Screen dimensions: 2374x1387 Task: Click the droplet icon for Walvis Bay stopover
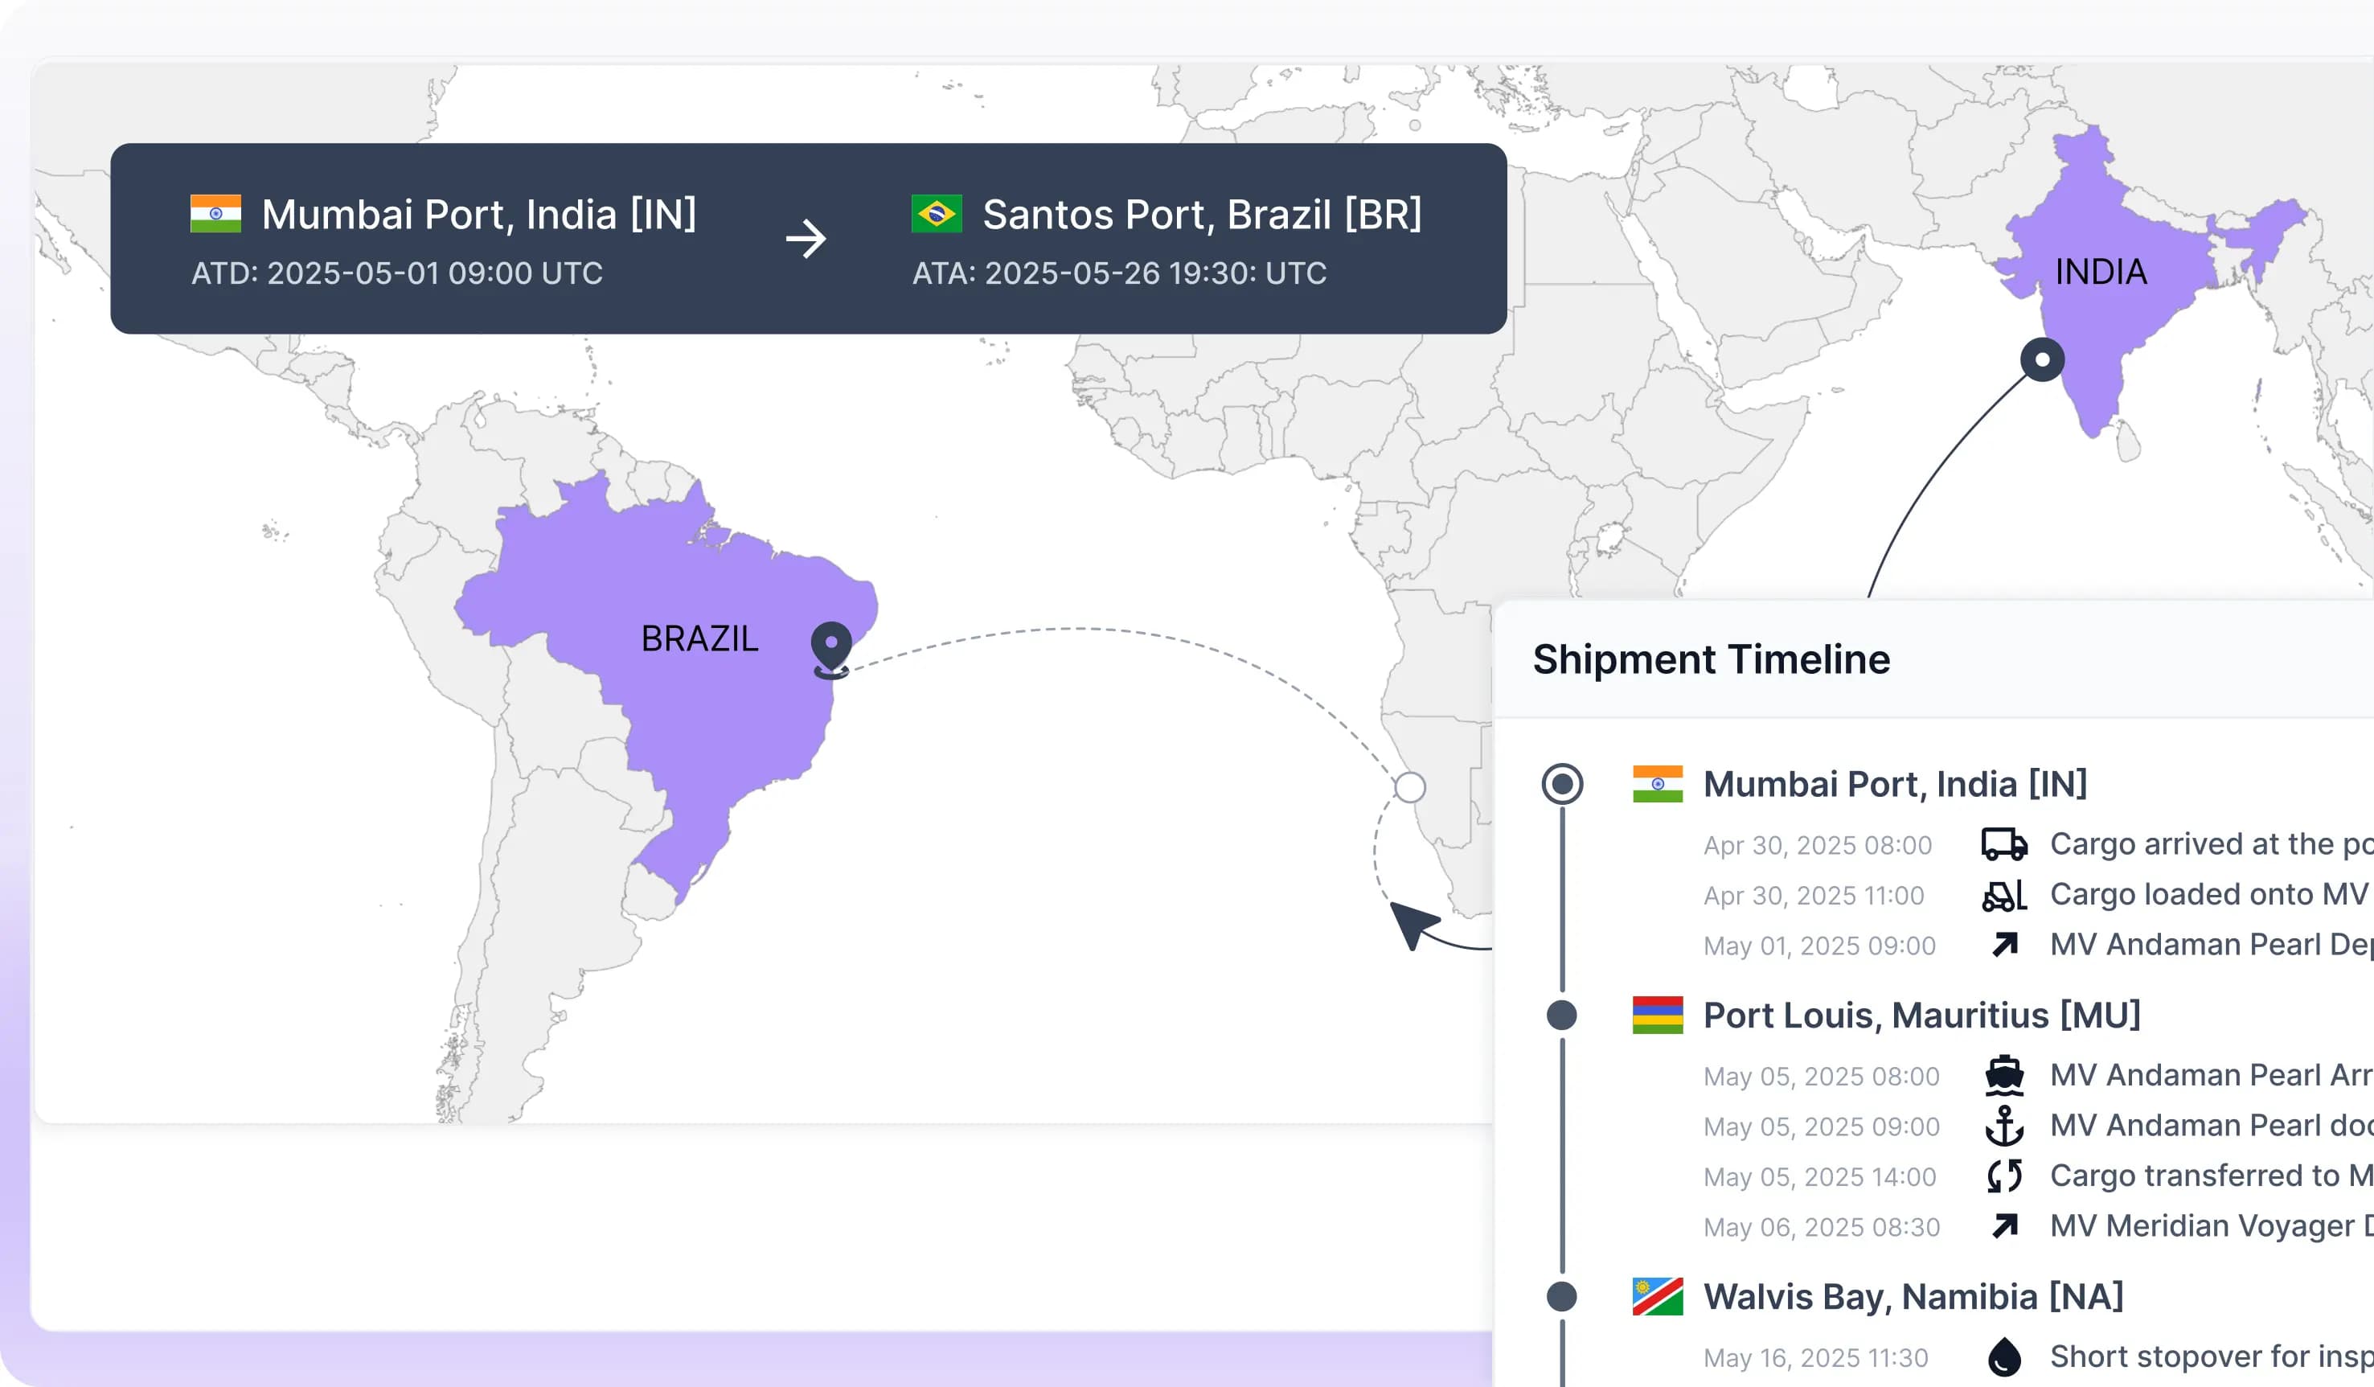pyautogui.click(x=2003, y=1357)
